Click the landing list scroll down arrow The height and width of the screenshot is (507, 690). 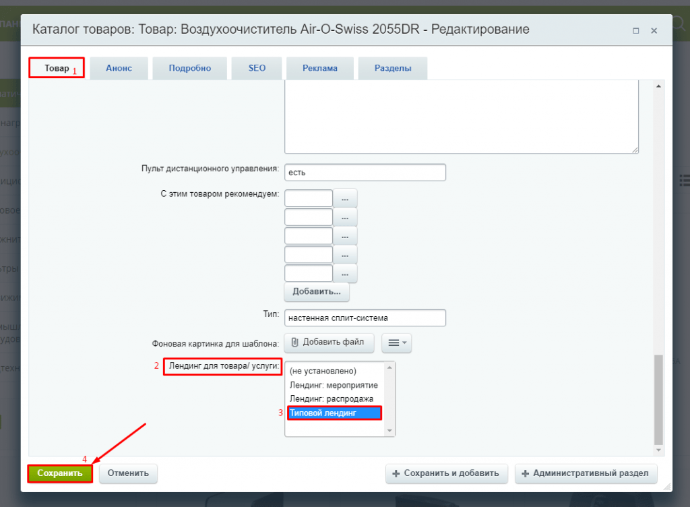point(389,430)
